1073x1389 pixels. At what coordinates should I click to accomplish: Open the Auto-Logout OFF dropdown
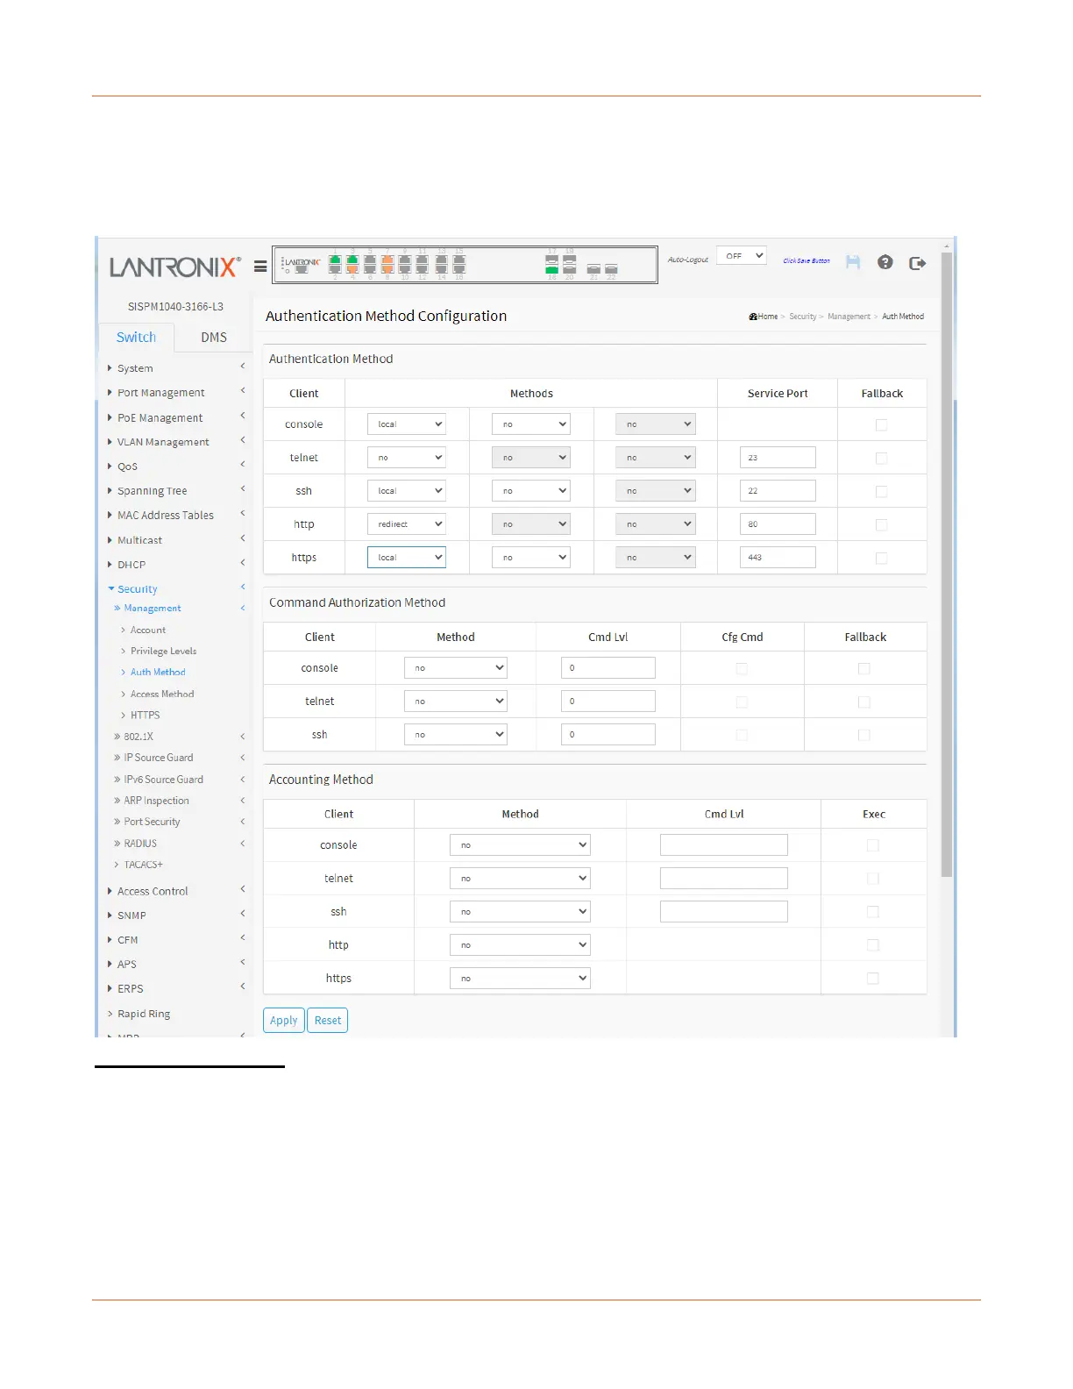click(x=742, y=256)
